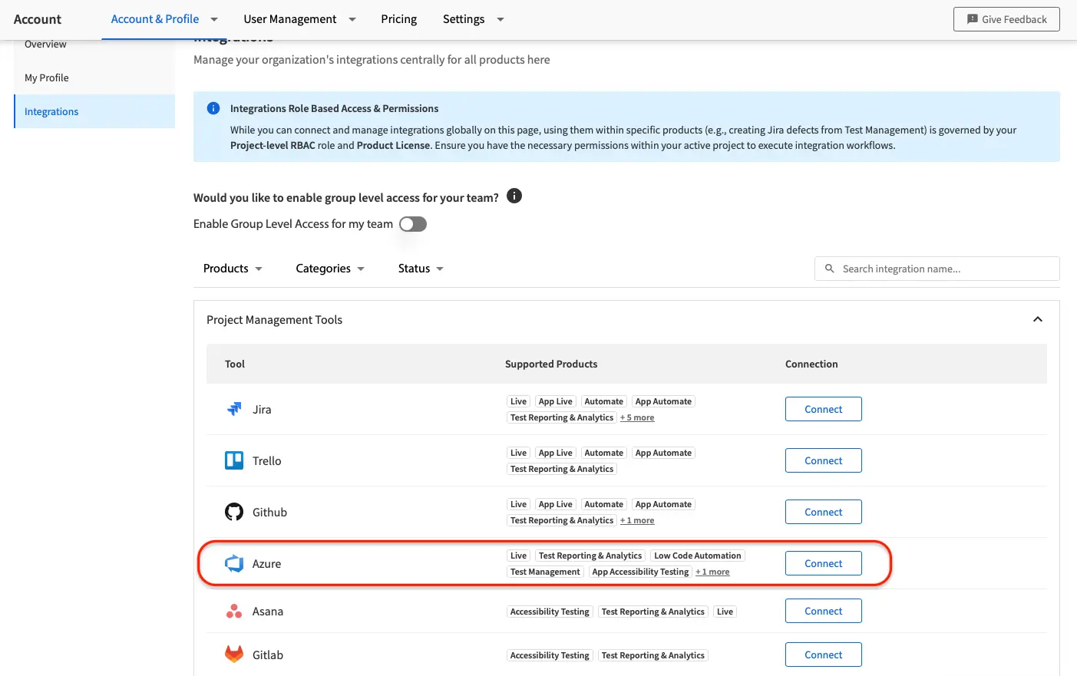Click the Asana logo icon
This screenshot has height=676, width=1077.
tap(234, 611)
